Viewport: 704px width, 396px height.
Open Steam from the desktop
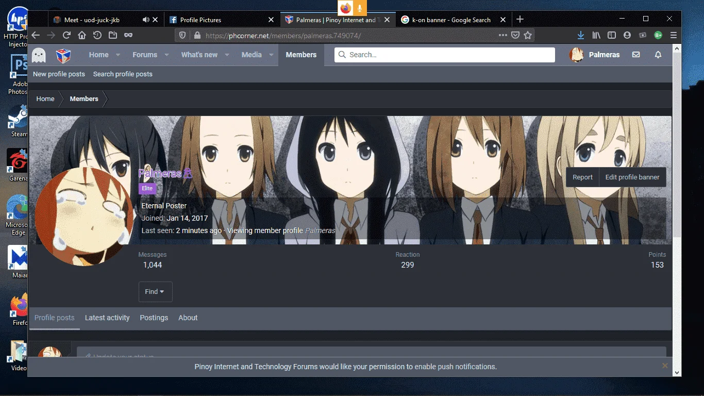coord(18,120)
